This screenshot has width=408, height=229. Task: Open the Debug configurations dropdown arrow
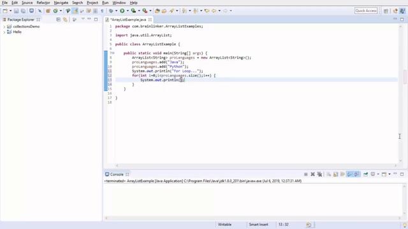click(116, 11)
